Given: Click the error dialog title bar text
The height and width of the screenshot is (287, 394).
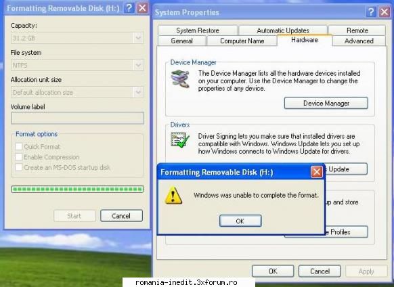Looking at the screenshot, I should click(217, 172).
